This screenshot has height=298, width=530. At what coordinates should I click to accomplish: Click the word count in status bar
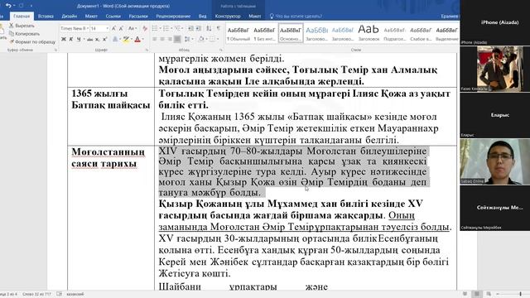36,295
